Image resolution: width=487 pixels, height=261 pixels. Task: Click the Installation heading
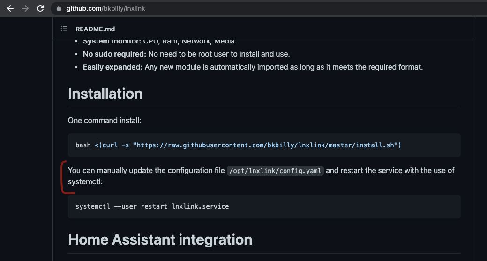coord(105,94)
